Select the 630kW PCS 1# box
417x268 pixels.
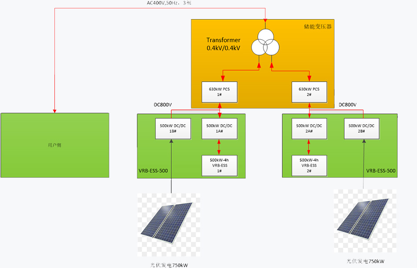pyautogui.click(x=219, y=92)
